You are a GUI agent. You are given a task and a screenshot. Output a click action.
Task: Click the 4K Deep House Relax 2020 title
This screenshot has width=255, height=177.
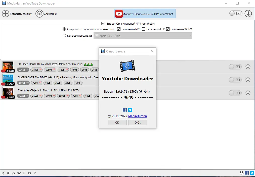point(56,64)
